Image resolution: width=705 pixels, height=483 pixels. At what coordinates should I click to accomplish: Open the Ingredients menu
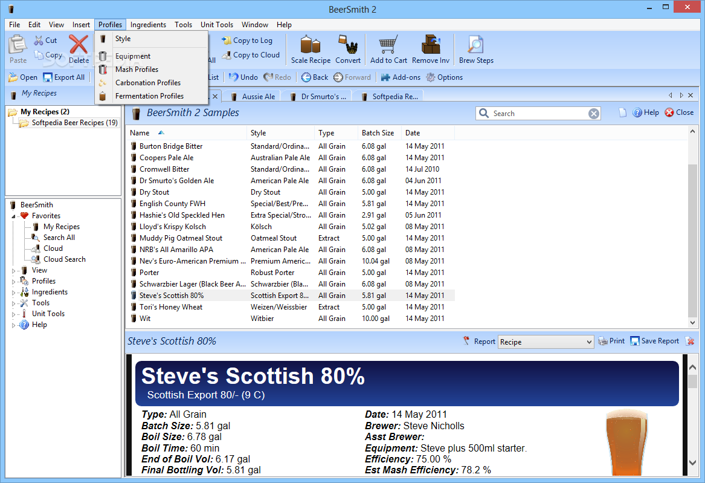point(148,25)
